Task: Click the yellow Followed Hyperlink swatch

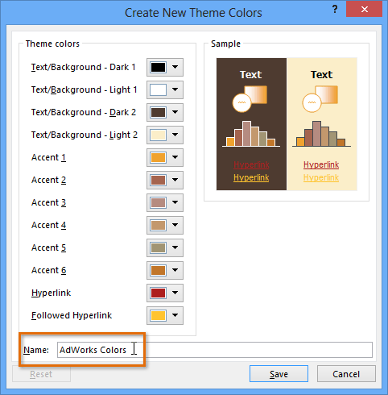Action: [158, 315]
